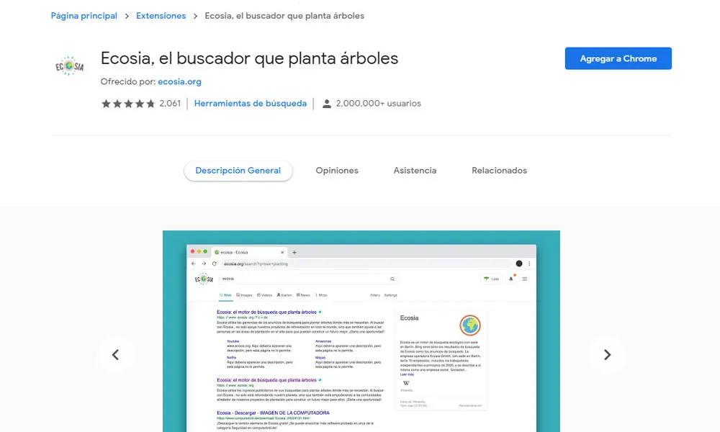720x432 pixels.
Task: Add the extension with Agregar a Chrome
Action: pos(618,58)
